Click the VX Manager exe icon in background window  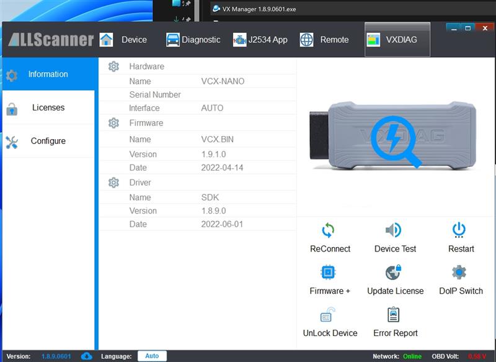216,9
